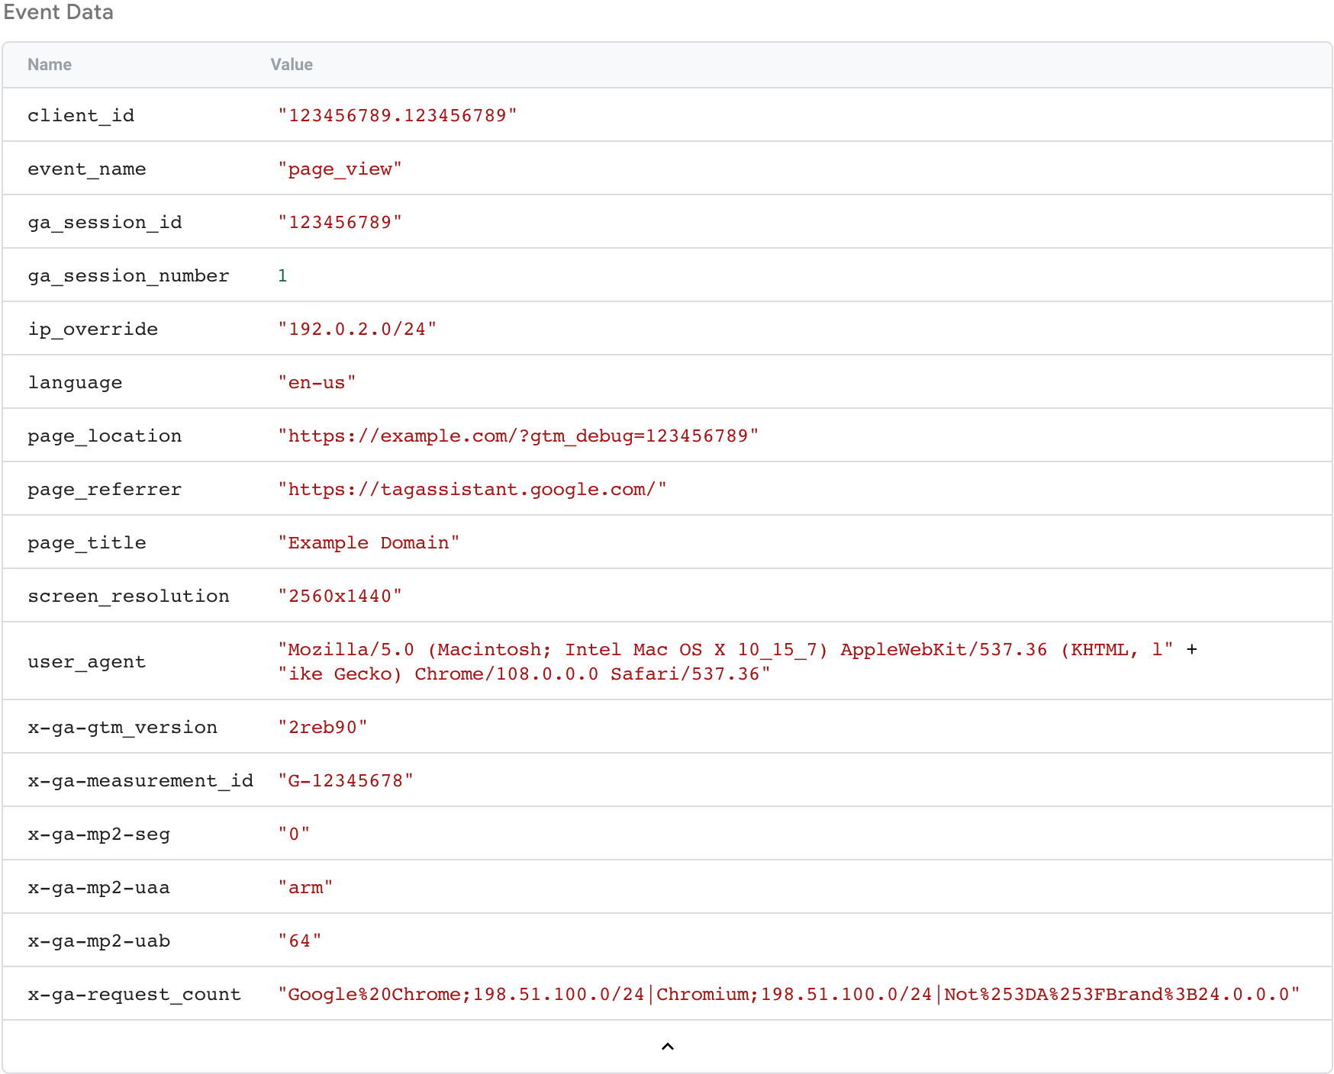
Task: Click the ga_session_id row
Action: 105,222
